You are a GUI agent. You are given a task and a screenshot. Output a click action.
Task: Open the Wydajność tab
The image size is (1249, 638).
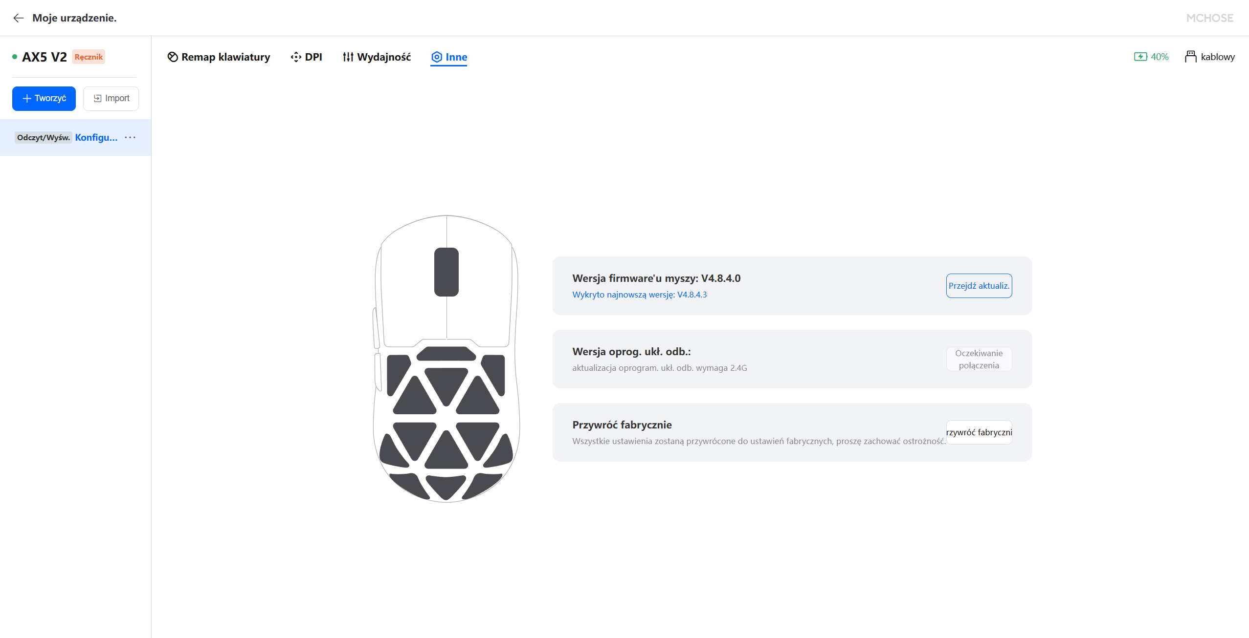click(384, 57)
